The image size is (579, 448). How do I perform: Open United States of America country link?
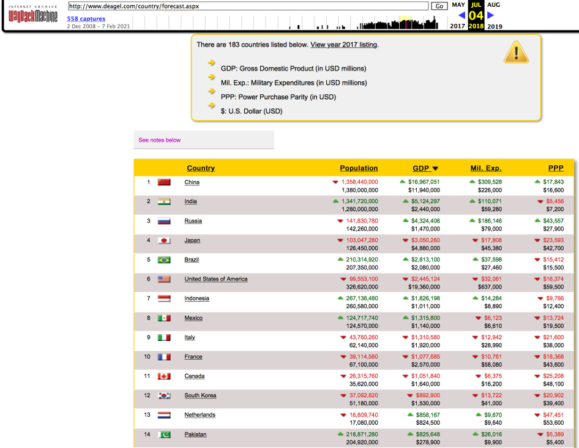point(216,279)
